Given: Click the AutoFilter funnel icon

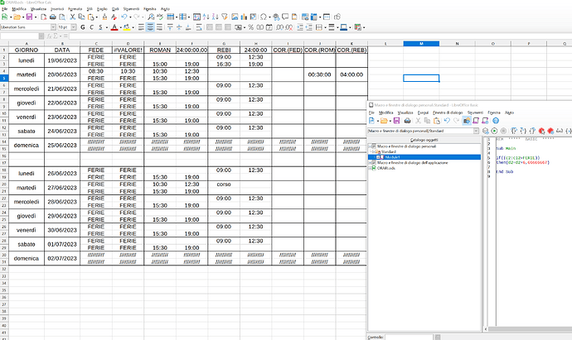Looking at the screenshot, I should coord(225,17).
